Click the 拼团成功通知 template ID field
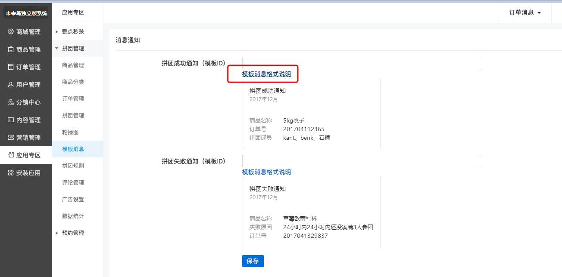Viewport: 562px width, 277px height. pos(362,63)
